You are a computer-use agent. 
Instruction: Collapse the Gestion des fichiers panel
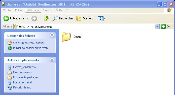click(52, 35)
